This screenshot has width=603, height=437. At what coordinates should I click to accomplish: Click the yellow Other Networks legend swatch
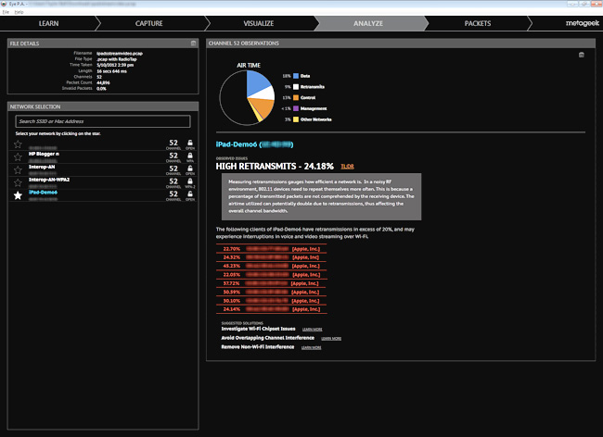[x=296, y=119]
